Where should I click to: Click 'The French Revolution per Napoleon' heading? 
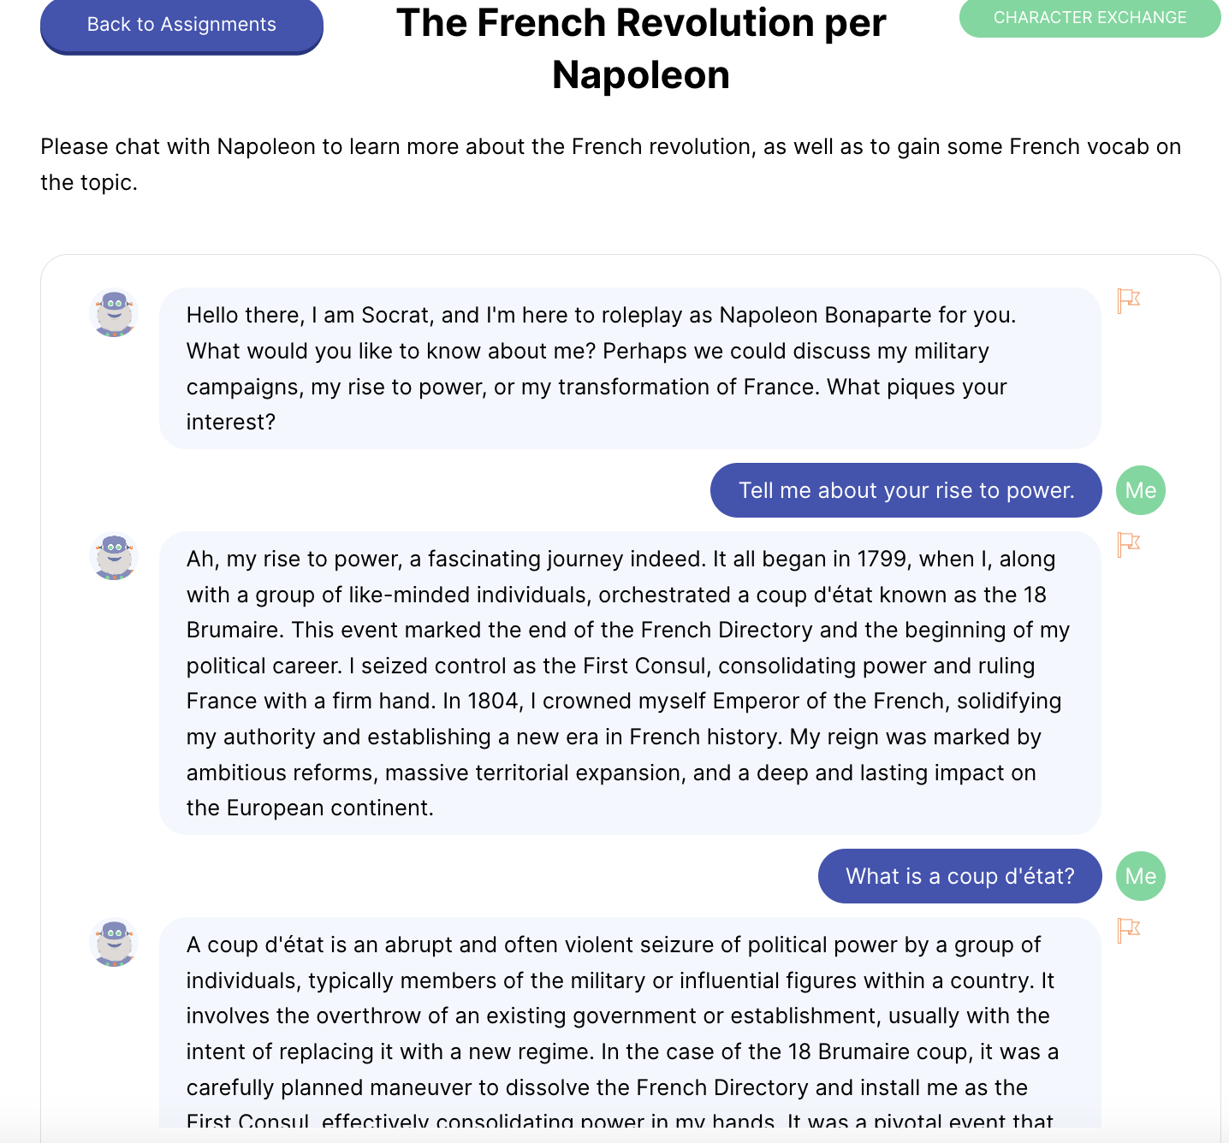pyautogui.click(x=641, y=49)
